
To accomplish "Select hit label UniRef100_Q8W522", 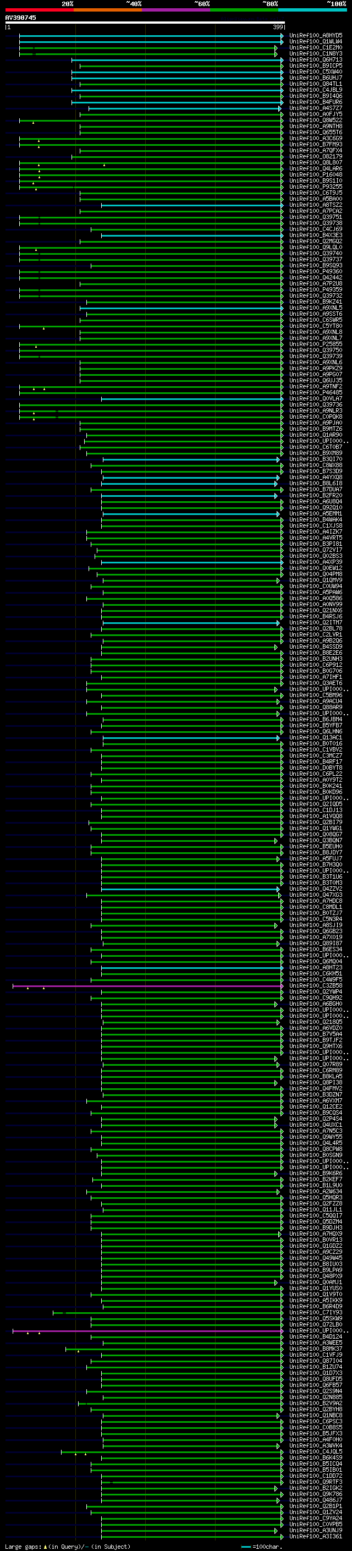I will point(315,120).
